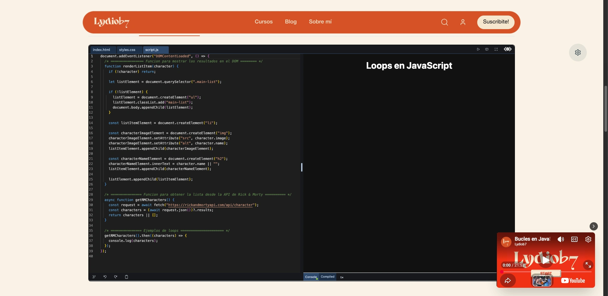
Task: Click the 'function renderListItem(character)' line
Action: [142, 66]
